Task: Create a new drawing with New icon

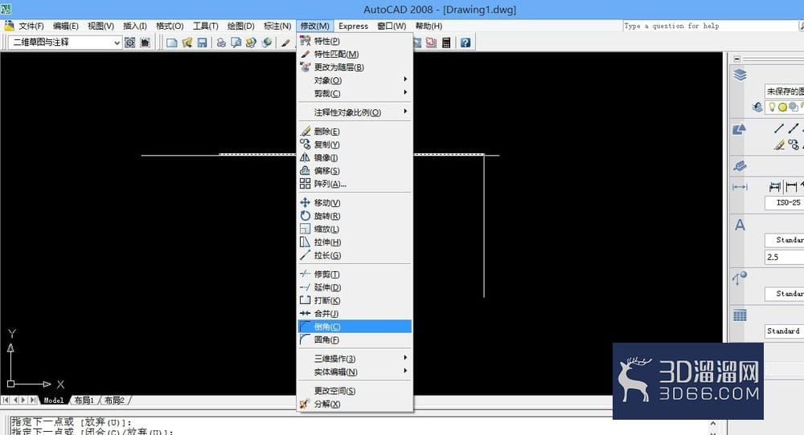Action: [172, 43]
